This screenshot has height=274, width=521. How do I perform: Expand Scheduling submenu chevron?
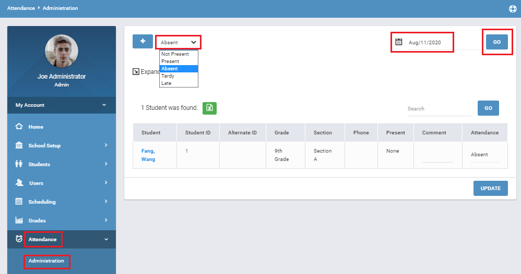[x=106, y=202]
